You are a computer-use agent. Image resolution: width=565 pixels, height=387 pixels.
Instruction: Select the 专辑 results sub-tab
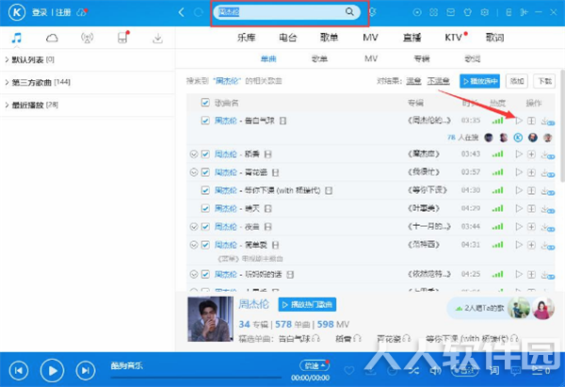point(422,58)
